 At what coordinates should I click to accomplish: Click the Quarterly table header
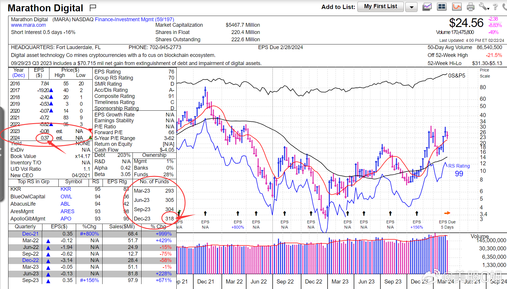point(25,227)
